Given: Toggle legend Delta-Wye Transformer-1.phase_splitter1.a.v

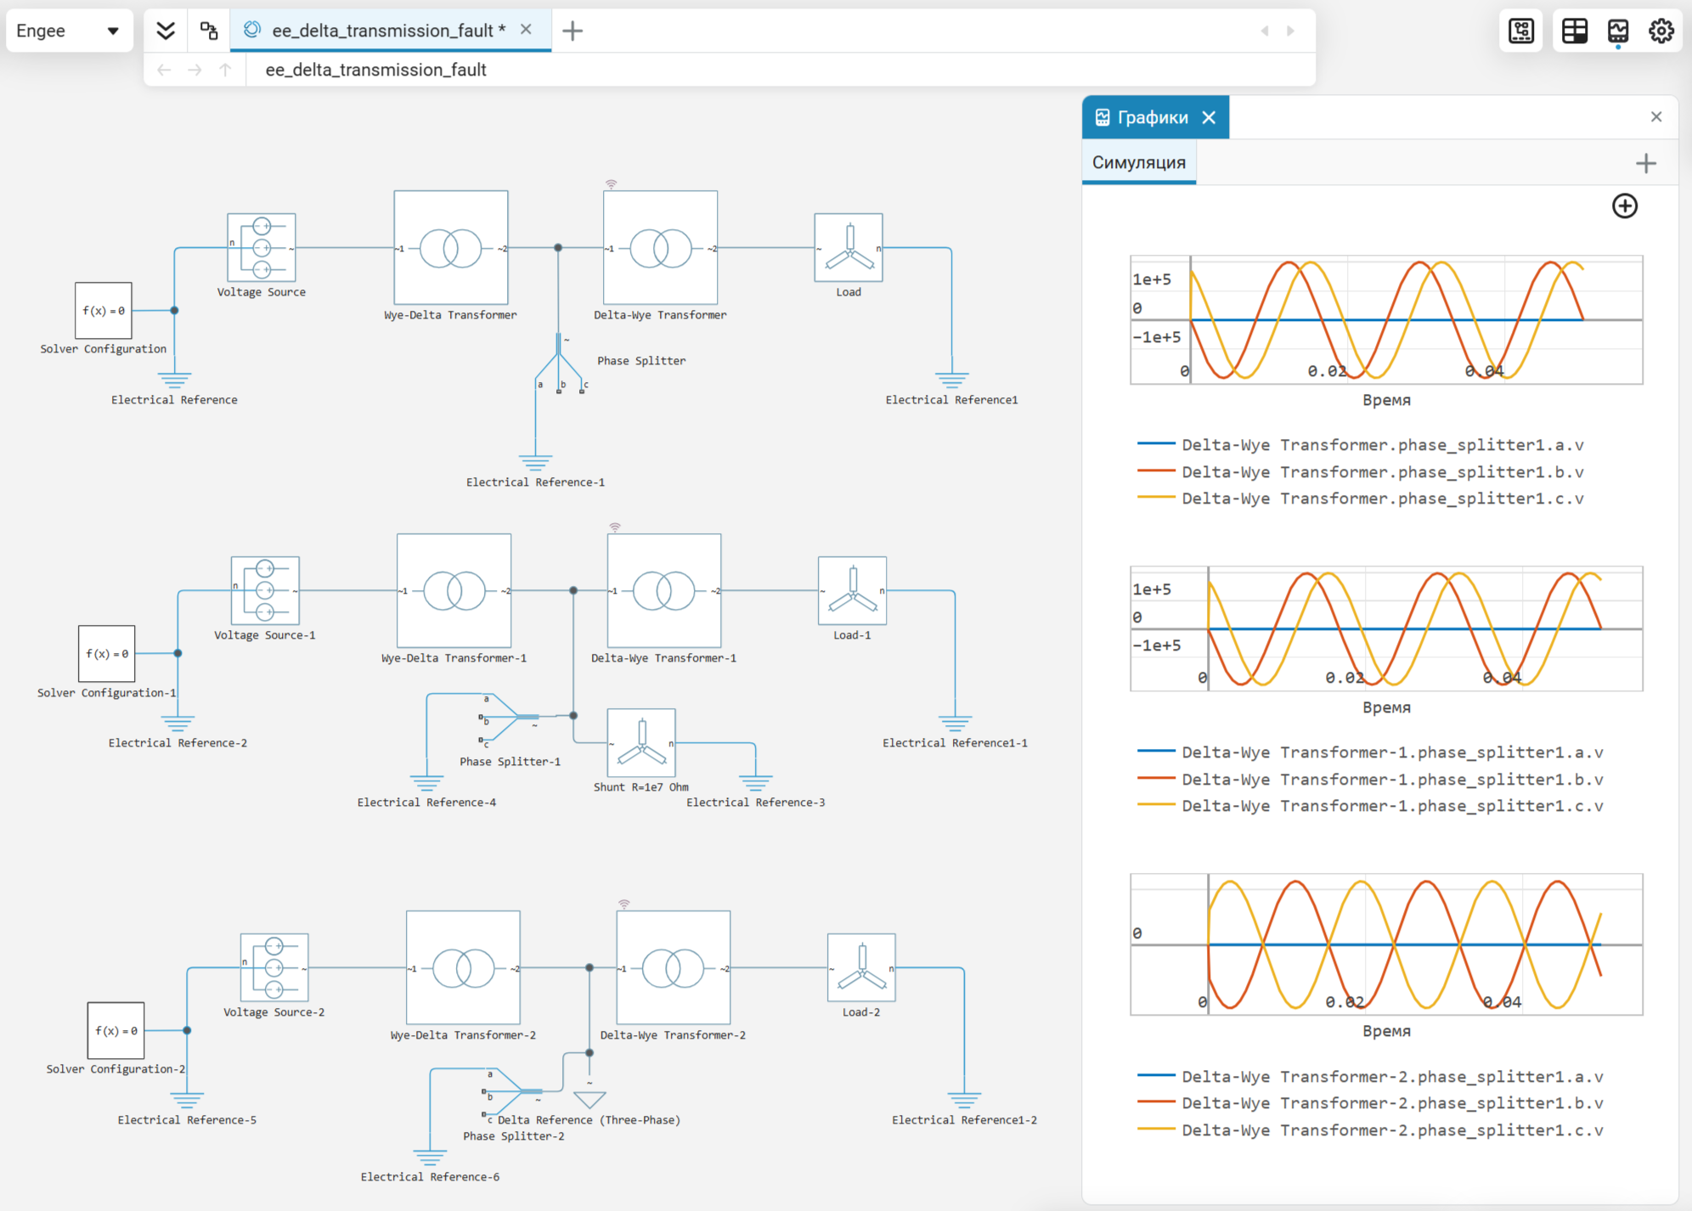Looking at the screenshot, I should click(x=1370, y=752).
